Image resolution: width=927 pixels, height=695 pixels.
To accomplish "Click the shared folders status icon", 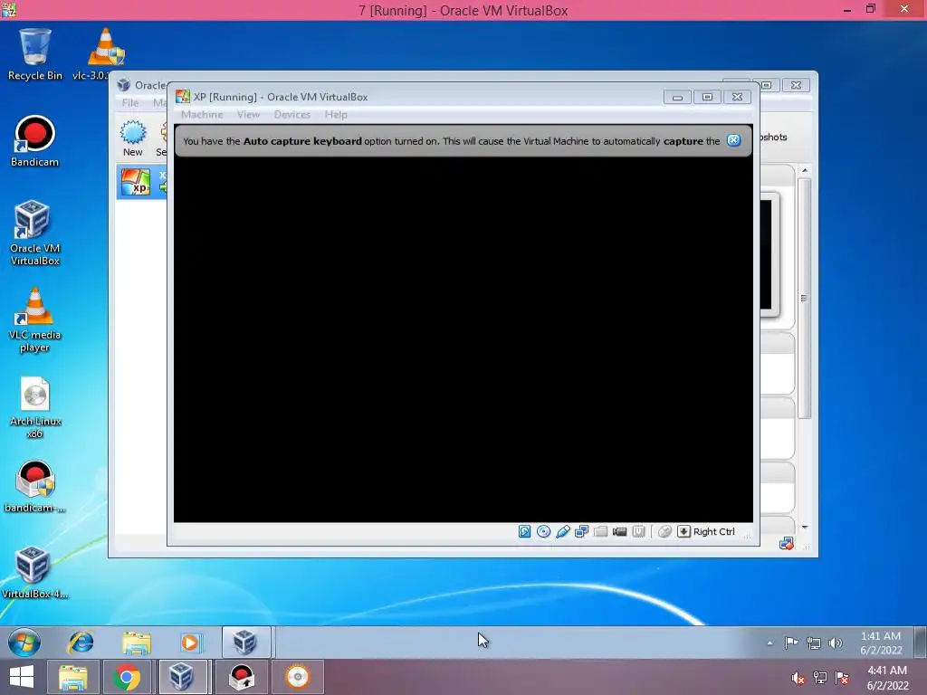I will [601, 531].
